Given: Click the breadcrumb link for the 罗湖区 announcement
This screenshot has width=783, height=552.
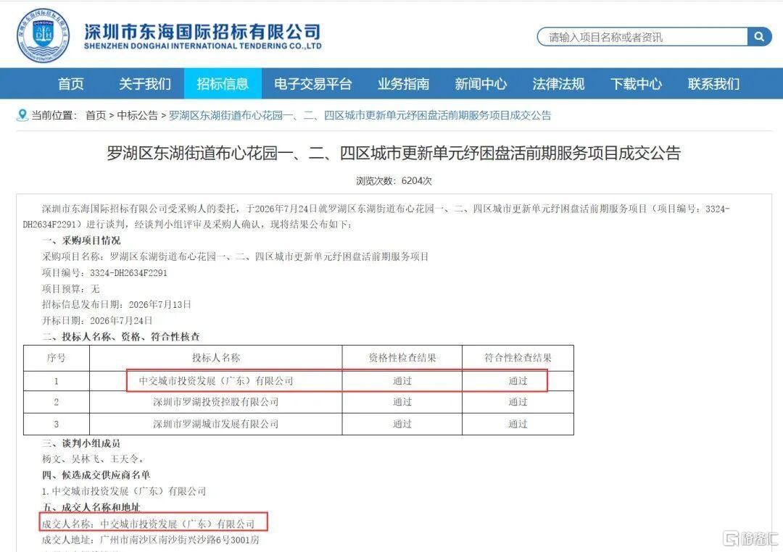Looking at the screenshot, I should [360, 115].
